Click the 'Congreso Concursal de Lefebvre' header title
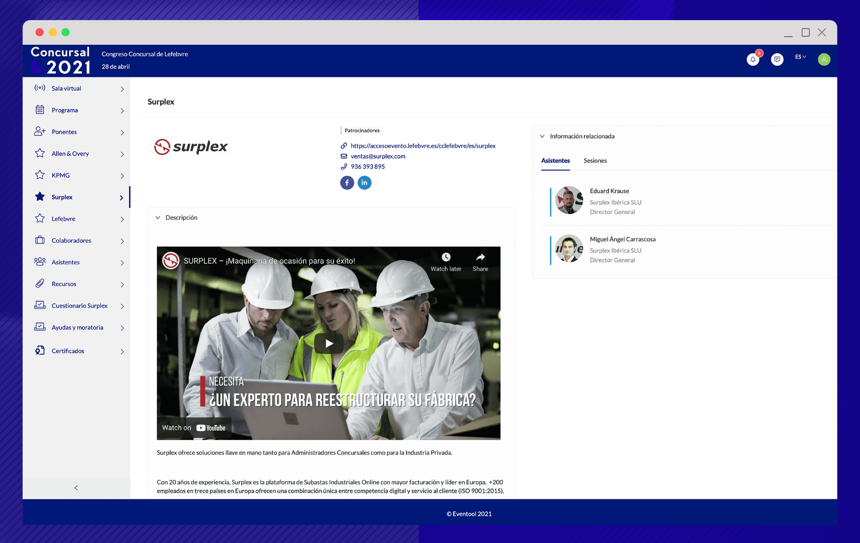Screen dimensions: 860x543 [145, 54]
